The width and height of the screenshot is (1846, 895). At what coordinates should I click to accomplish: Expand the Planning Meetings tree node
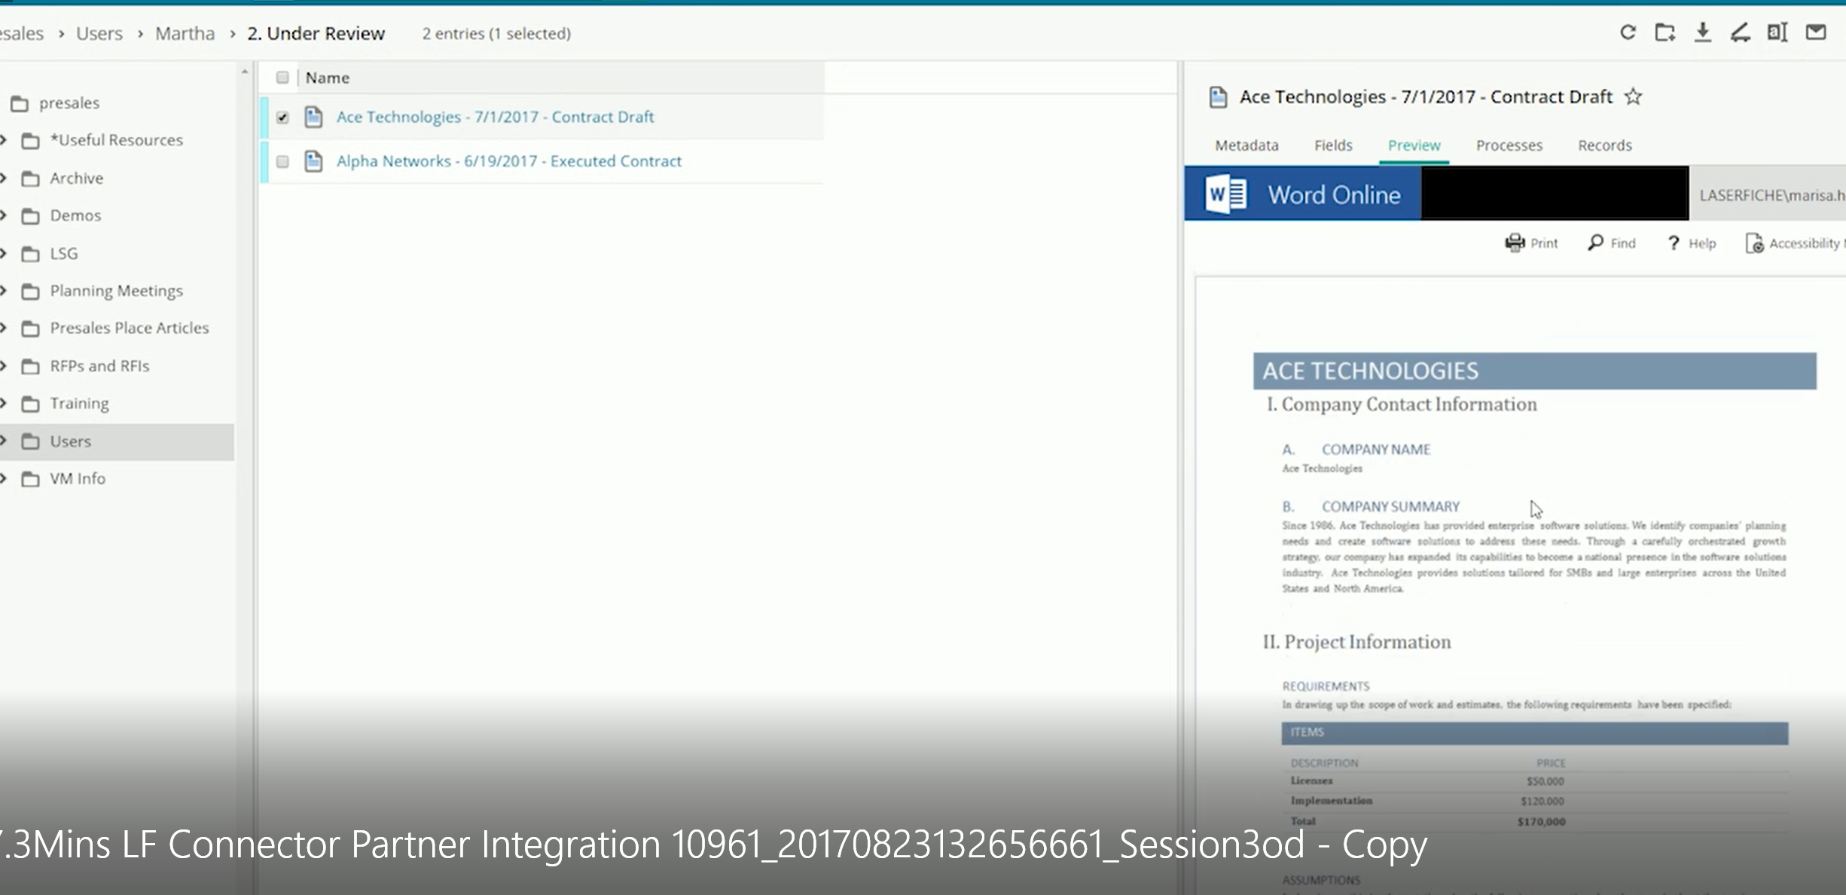pyautogui.click(x=3, y=290)
